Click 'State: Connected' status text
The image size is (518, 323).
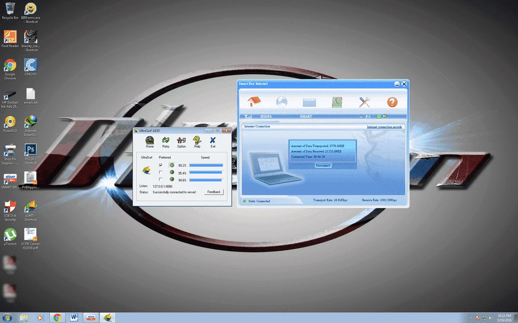click(259, 201)
